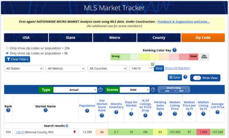This screenshot has height=138, width=229.
Task: Sort by Average List Price header
Action: 218,105
